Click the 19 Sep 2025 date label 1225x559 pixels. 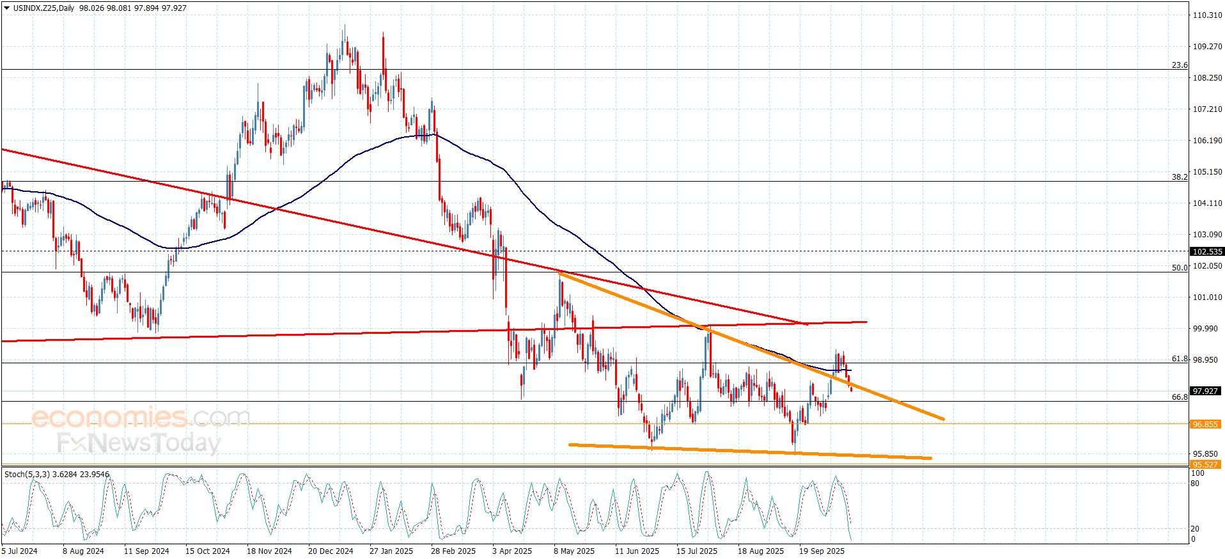[x=822, y=551]
